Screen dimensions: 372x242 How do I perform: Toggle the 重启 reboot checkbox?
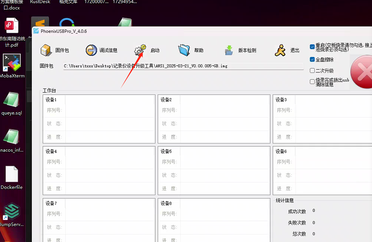312,47
